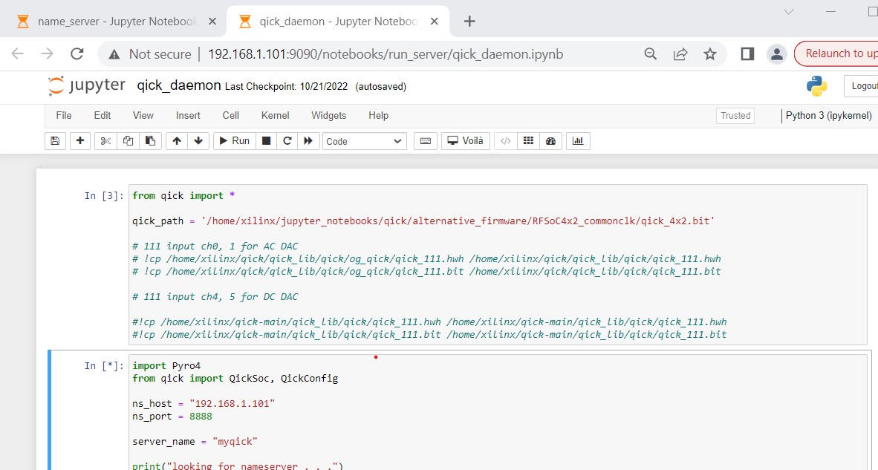Screen dimensions: 878x470
Task: Click the import Pyro4 line
Action: click(x=166, y=366)
